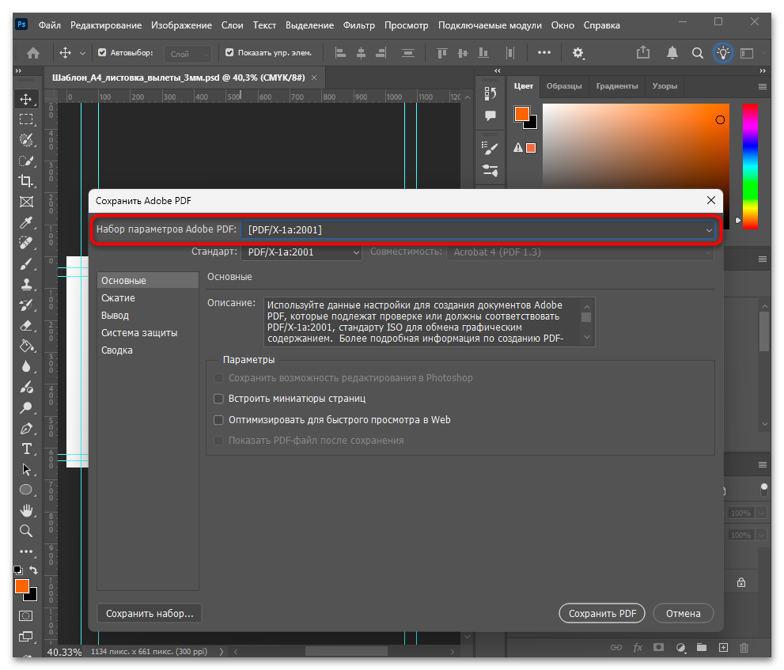The width and height of the screenshot is (784, 670).
Task: Enable Оптимизировать для быстрого просмотра в Web
Action: coord(218,420)
